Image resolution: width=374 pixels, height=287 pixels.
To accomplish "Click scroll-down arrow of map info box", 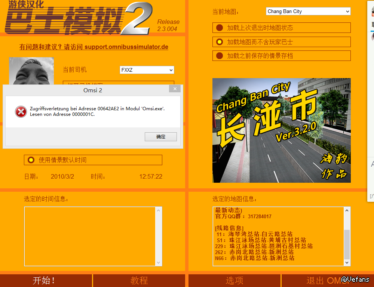I will point(347,262).
